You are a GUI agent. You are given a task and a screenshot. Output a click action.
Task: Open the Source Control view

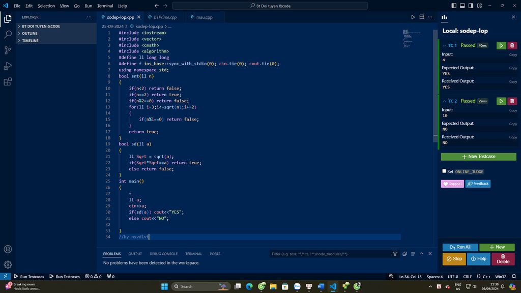click(8, 50)
